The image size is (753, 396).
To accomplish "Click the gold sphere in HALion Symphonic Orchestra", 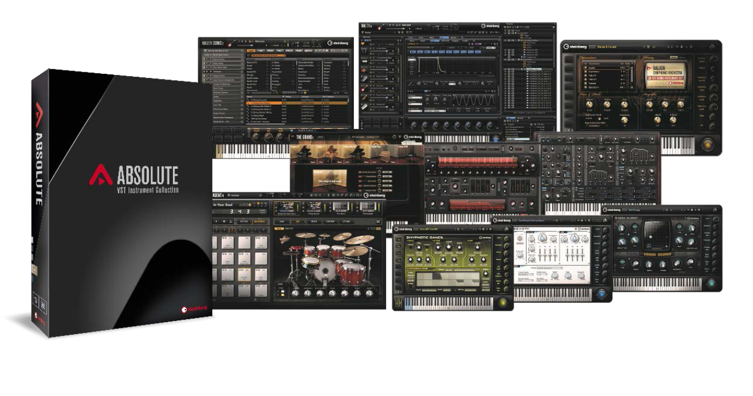I will (x=709, y=144).
